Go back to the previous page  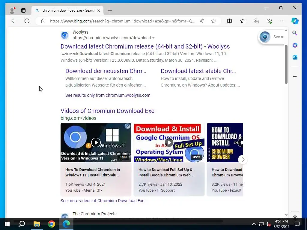click(14, 21)
